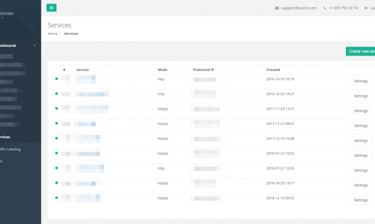375x224 pixels.
Task: Open Settings for 2018-07-27 10:03 service
Action: (x=360, y=170)
